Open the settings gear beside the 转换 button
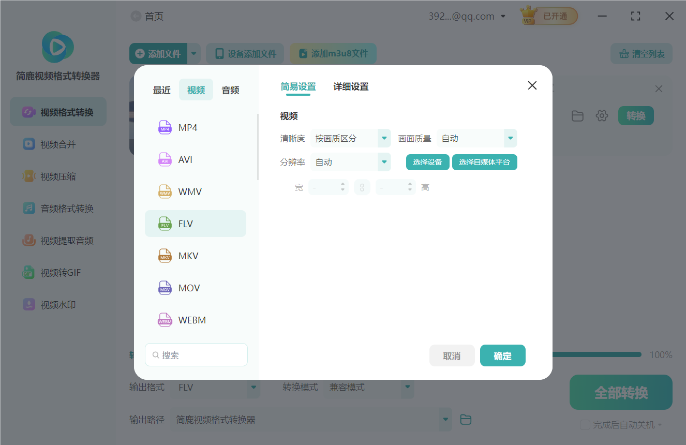The image size is (686, 445). [x=602, y=116]
